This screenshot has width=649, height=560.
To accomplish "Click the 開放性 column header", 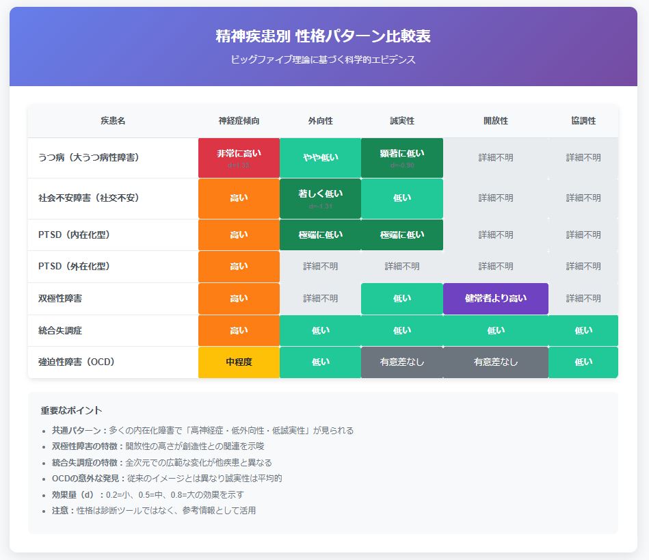I will point(496,121).
